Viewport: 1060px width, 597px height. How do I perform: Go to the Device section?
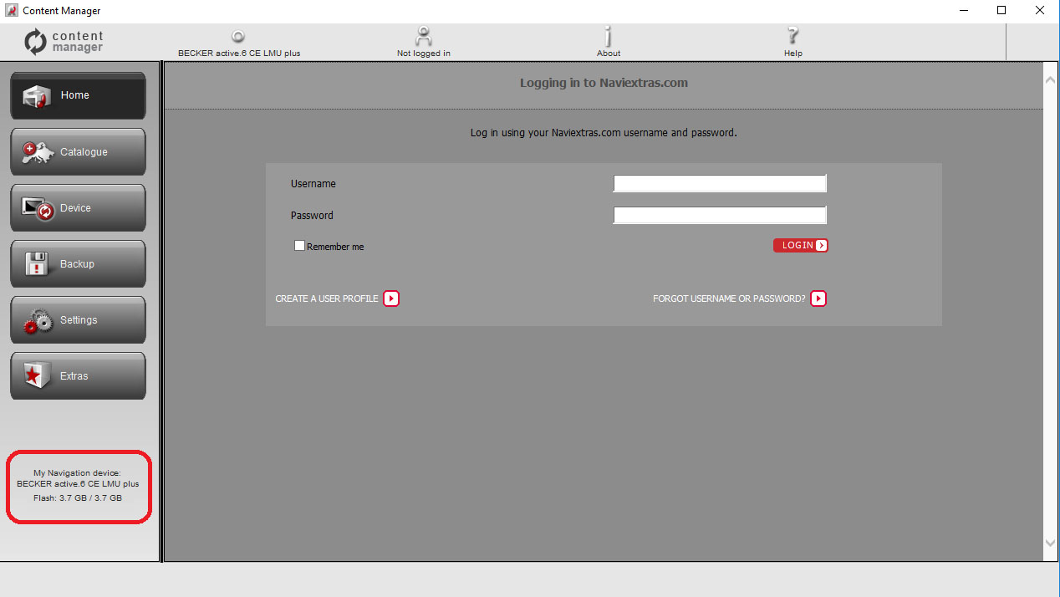click(78, 207)
